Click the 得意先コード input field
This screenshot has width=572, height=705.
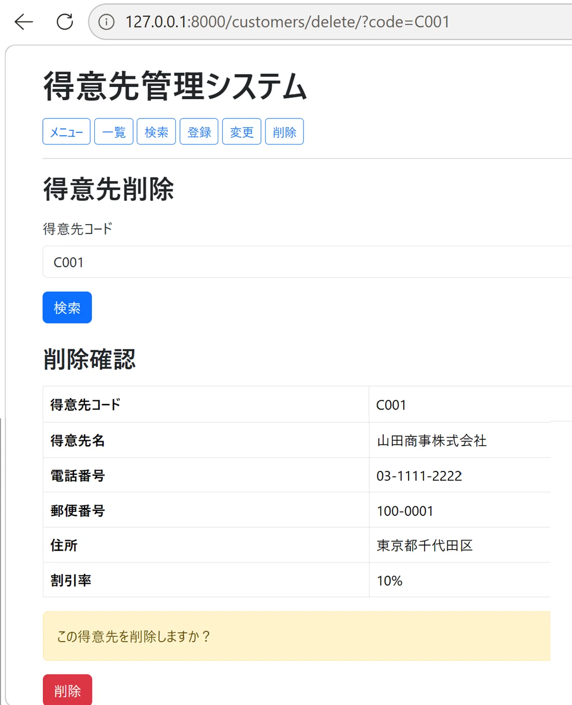tap(307, 262)
